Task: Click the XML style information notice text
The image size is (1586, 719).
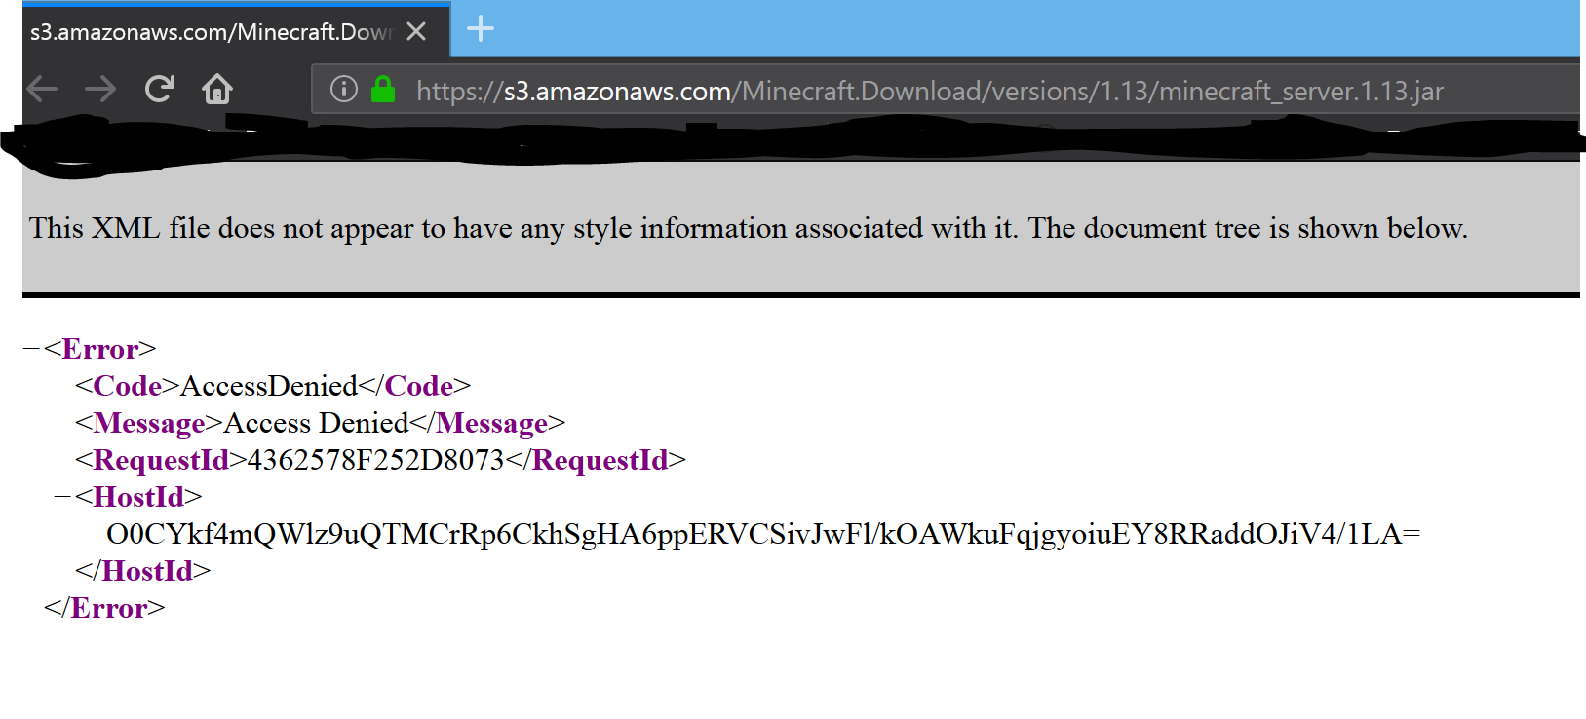Action: pos(748,228)
